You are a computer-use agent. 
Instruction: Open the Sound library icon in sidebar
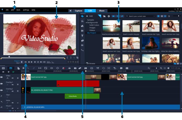82,21
